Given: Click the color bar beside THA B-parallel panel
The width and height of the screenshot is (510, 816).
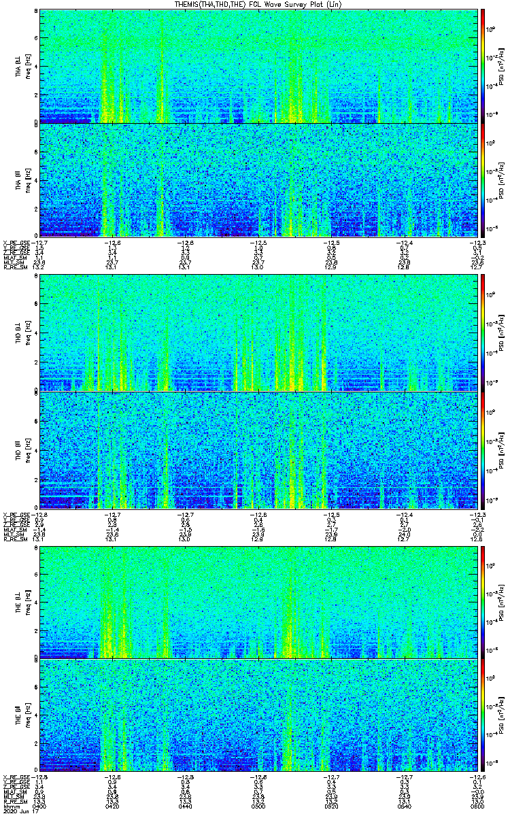Looking at the screenshot, I should [483, 180].
